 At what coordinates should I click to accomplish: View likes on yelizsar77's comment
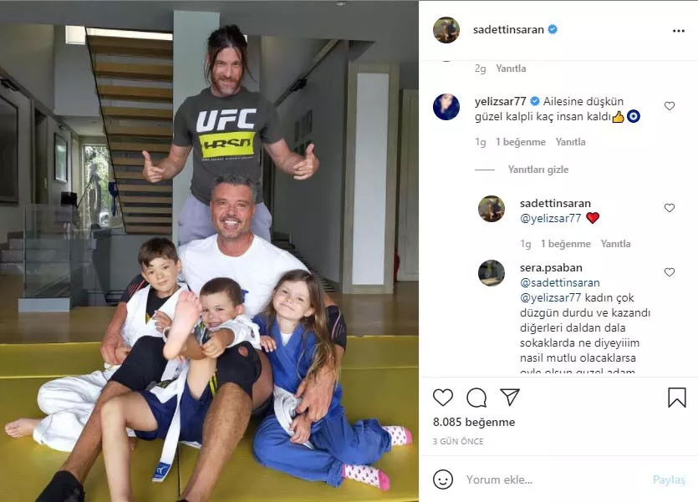(x=521, y=142)
